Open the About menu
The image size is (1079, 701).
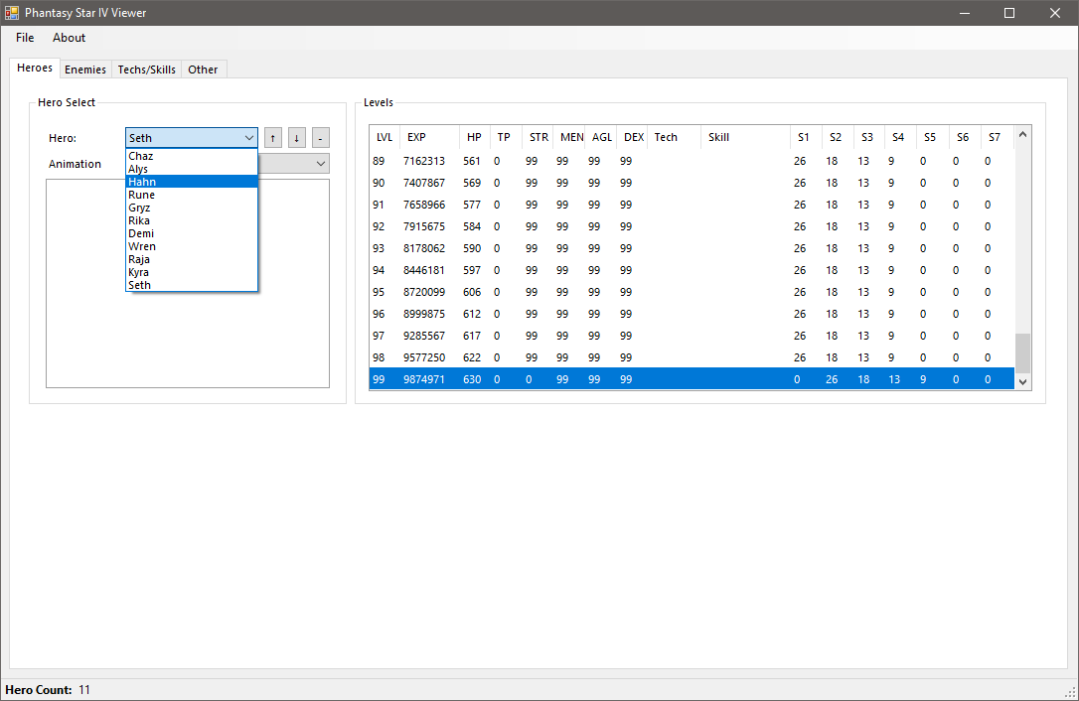[69, 38]
